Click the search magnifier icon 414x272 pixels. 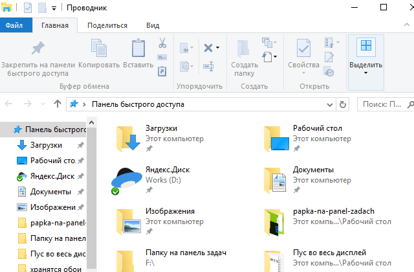410,105
